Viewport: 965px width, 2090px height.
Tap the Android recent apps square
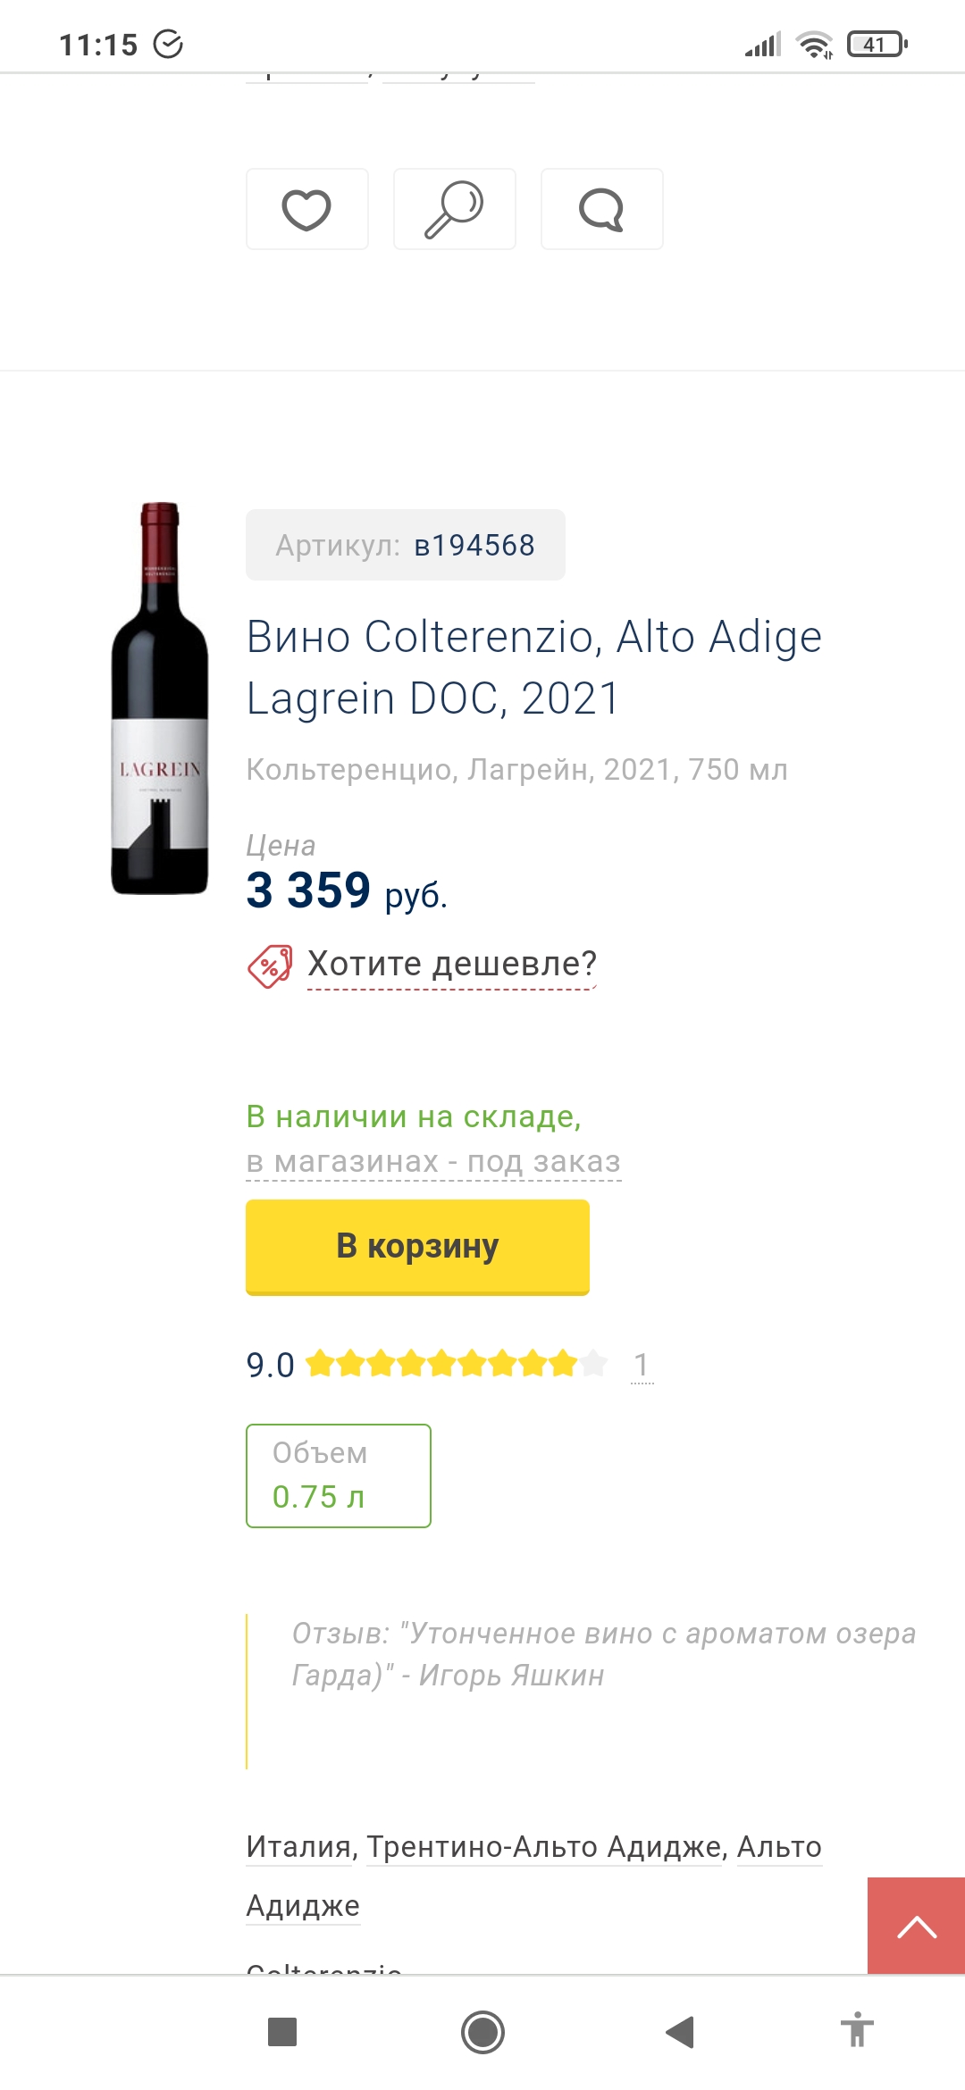pyautogui.click(x=282, y=2032)
